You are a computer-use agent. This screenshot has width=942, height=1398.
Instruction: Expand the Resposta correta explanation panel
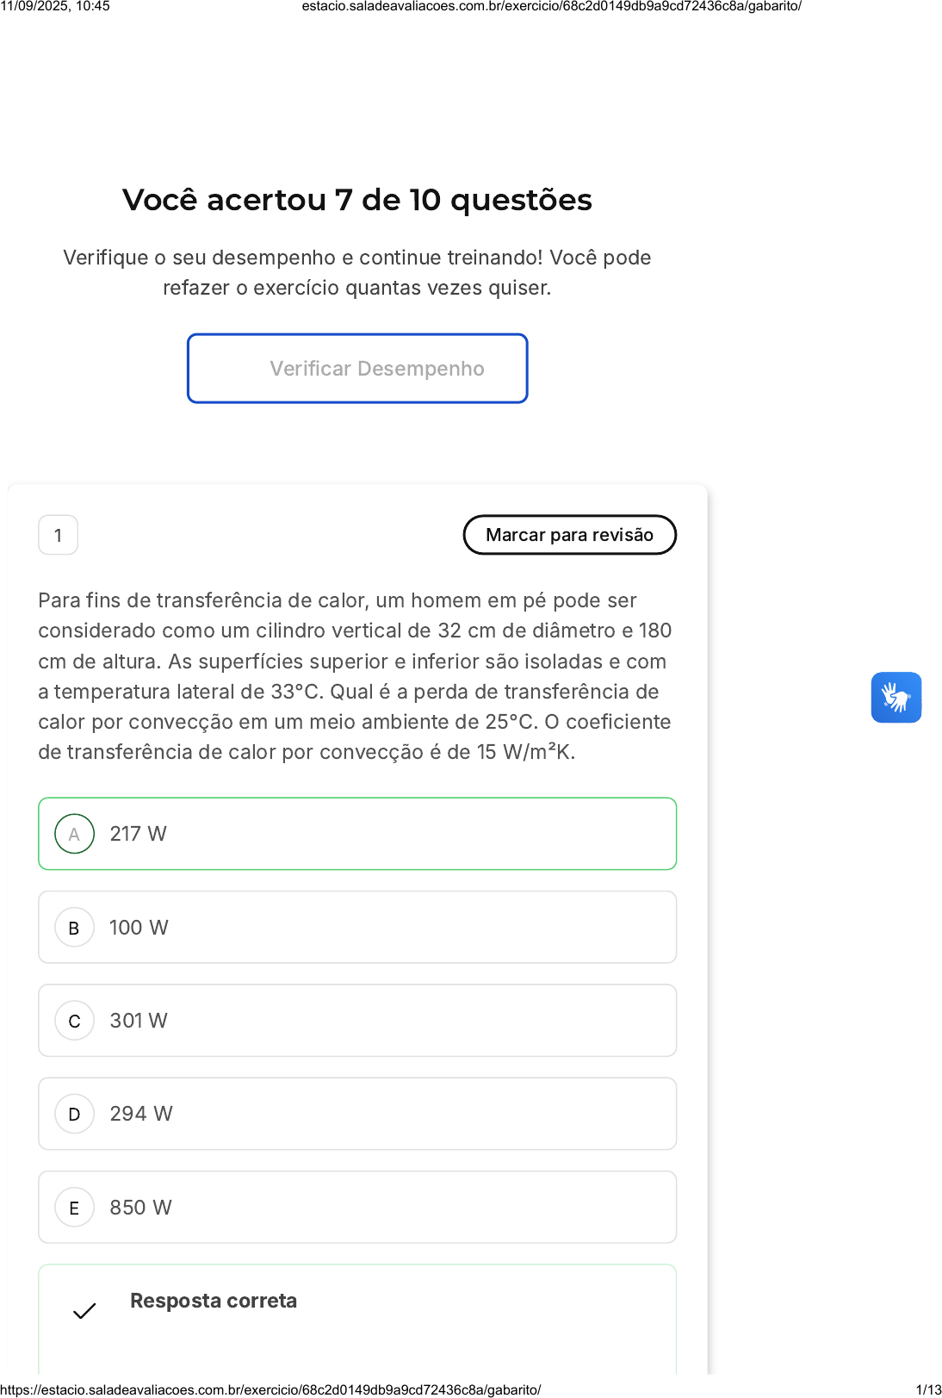coord(357,1318)
